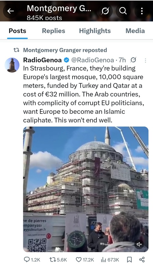Open the three-dot profile options menu

(x=142, y=11)
